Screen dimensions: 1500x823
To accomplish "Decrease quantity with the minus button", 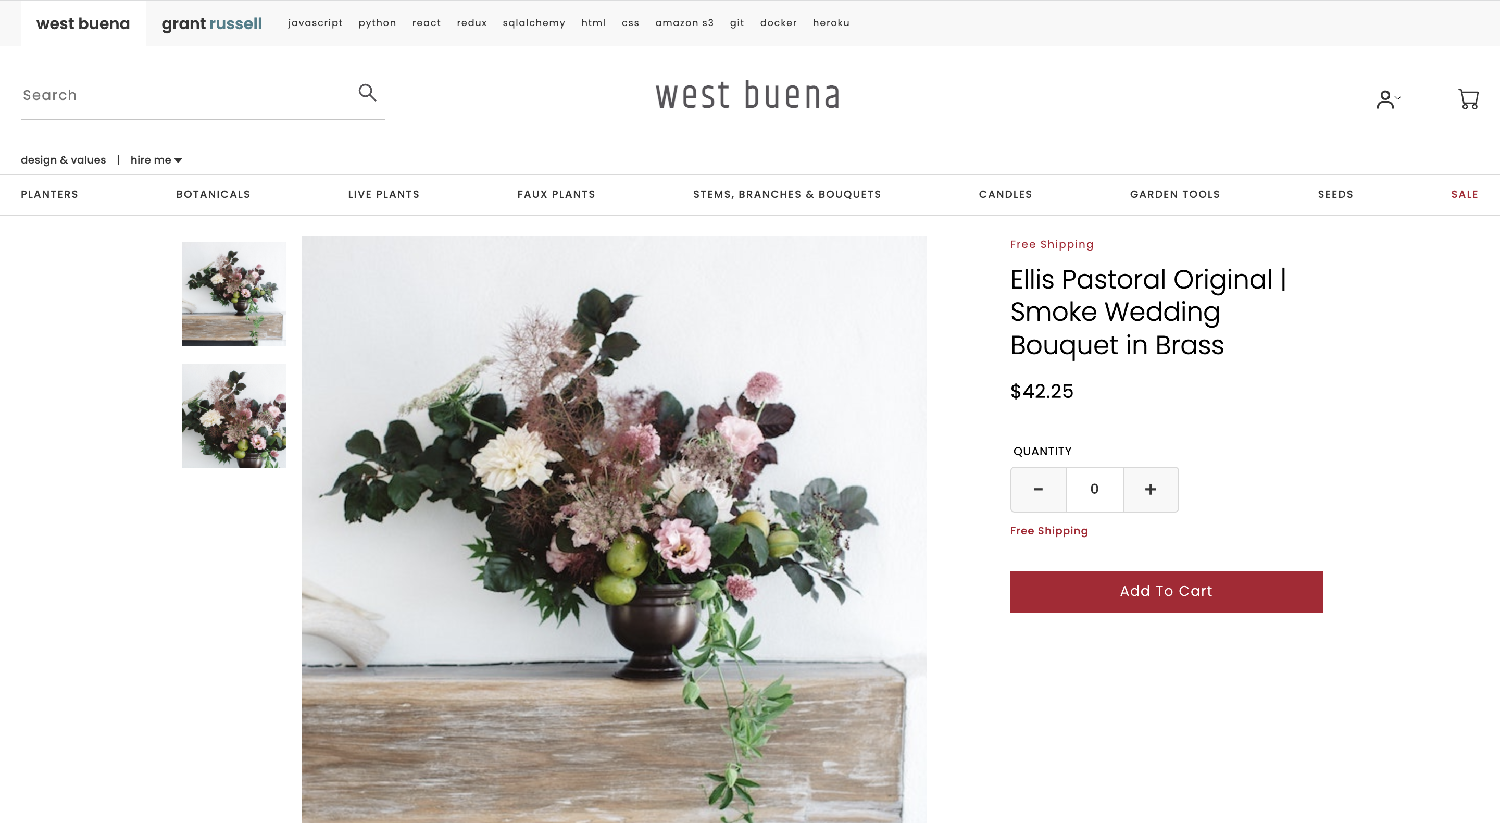I will (x=1038, y=489).
